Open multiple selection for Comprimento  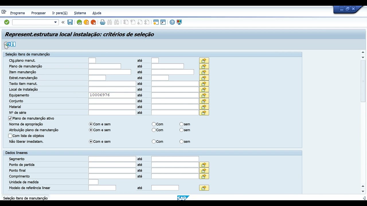click(204, 176)
